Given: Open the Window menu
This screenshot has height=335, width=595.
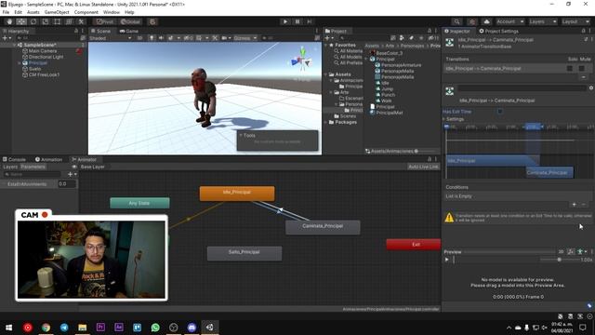Looking at the screenshot, I should 112,12.
